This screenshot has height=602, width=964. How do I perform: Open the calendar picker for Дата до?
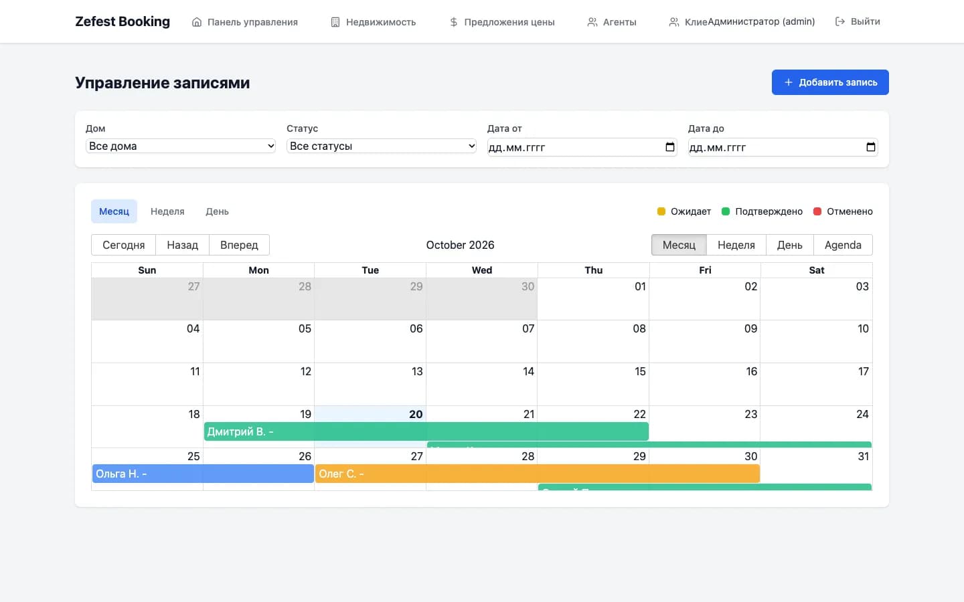(x=871, y=147)
